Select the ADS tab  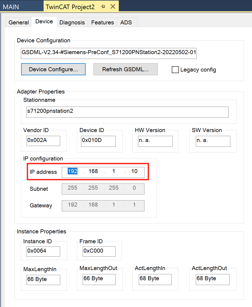point(126,22)
